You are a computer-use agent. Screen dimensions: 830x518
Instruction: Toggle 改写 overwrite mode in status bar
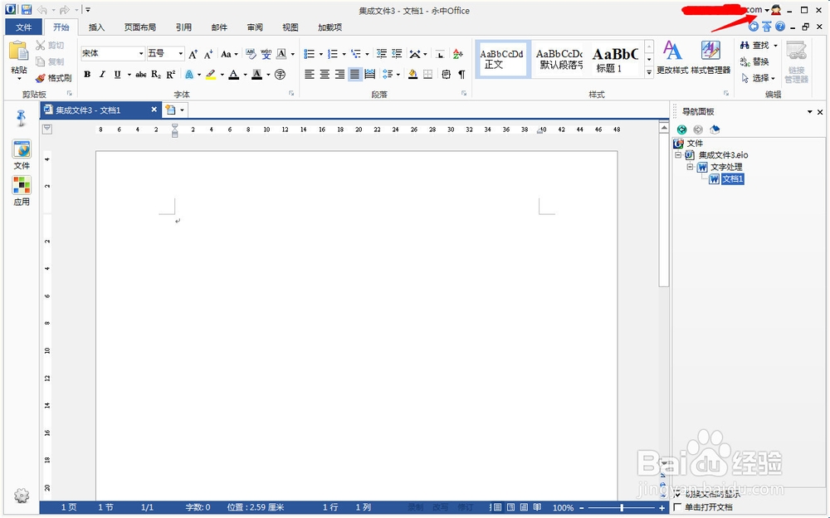pos(440,507)
